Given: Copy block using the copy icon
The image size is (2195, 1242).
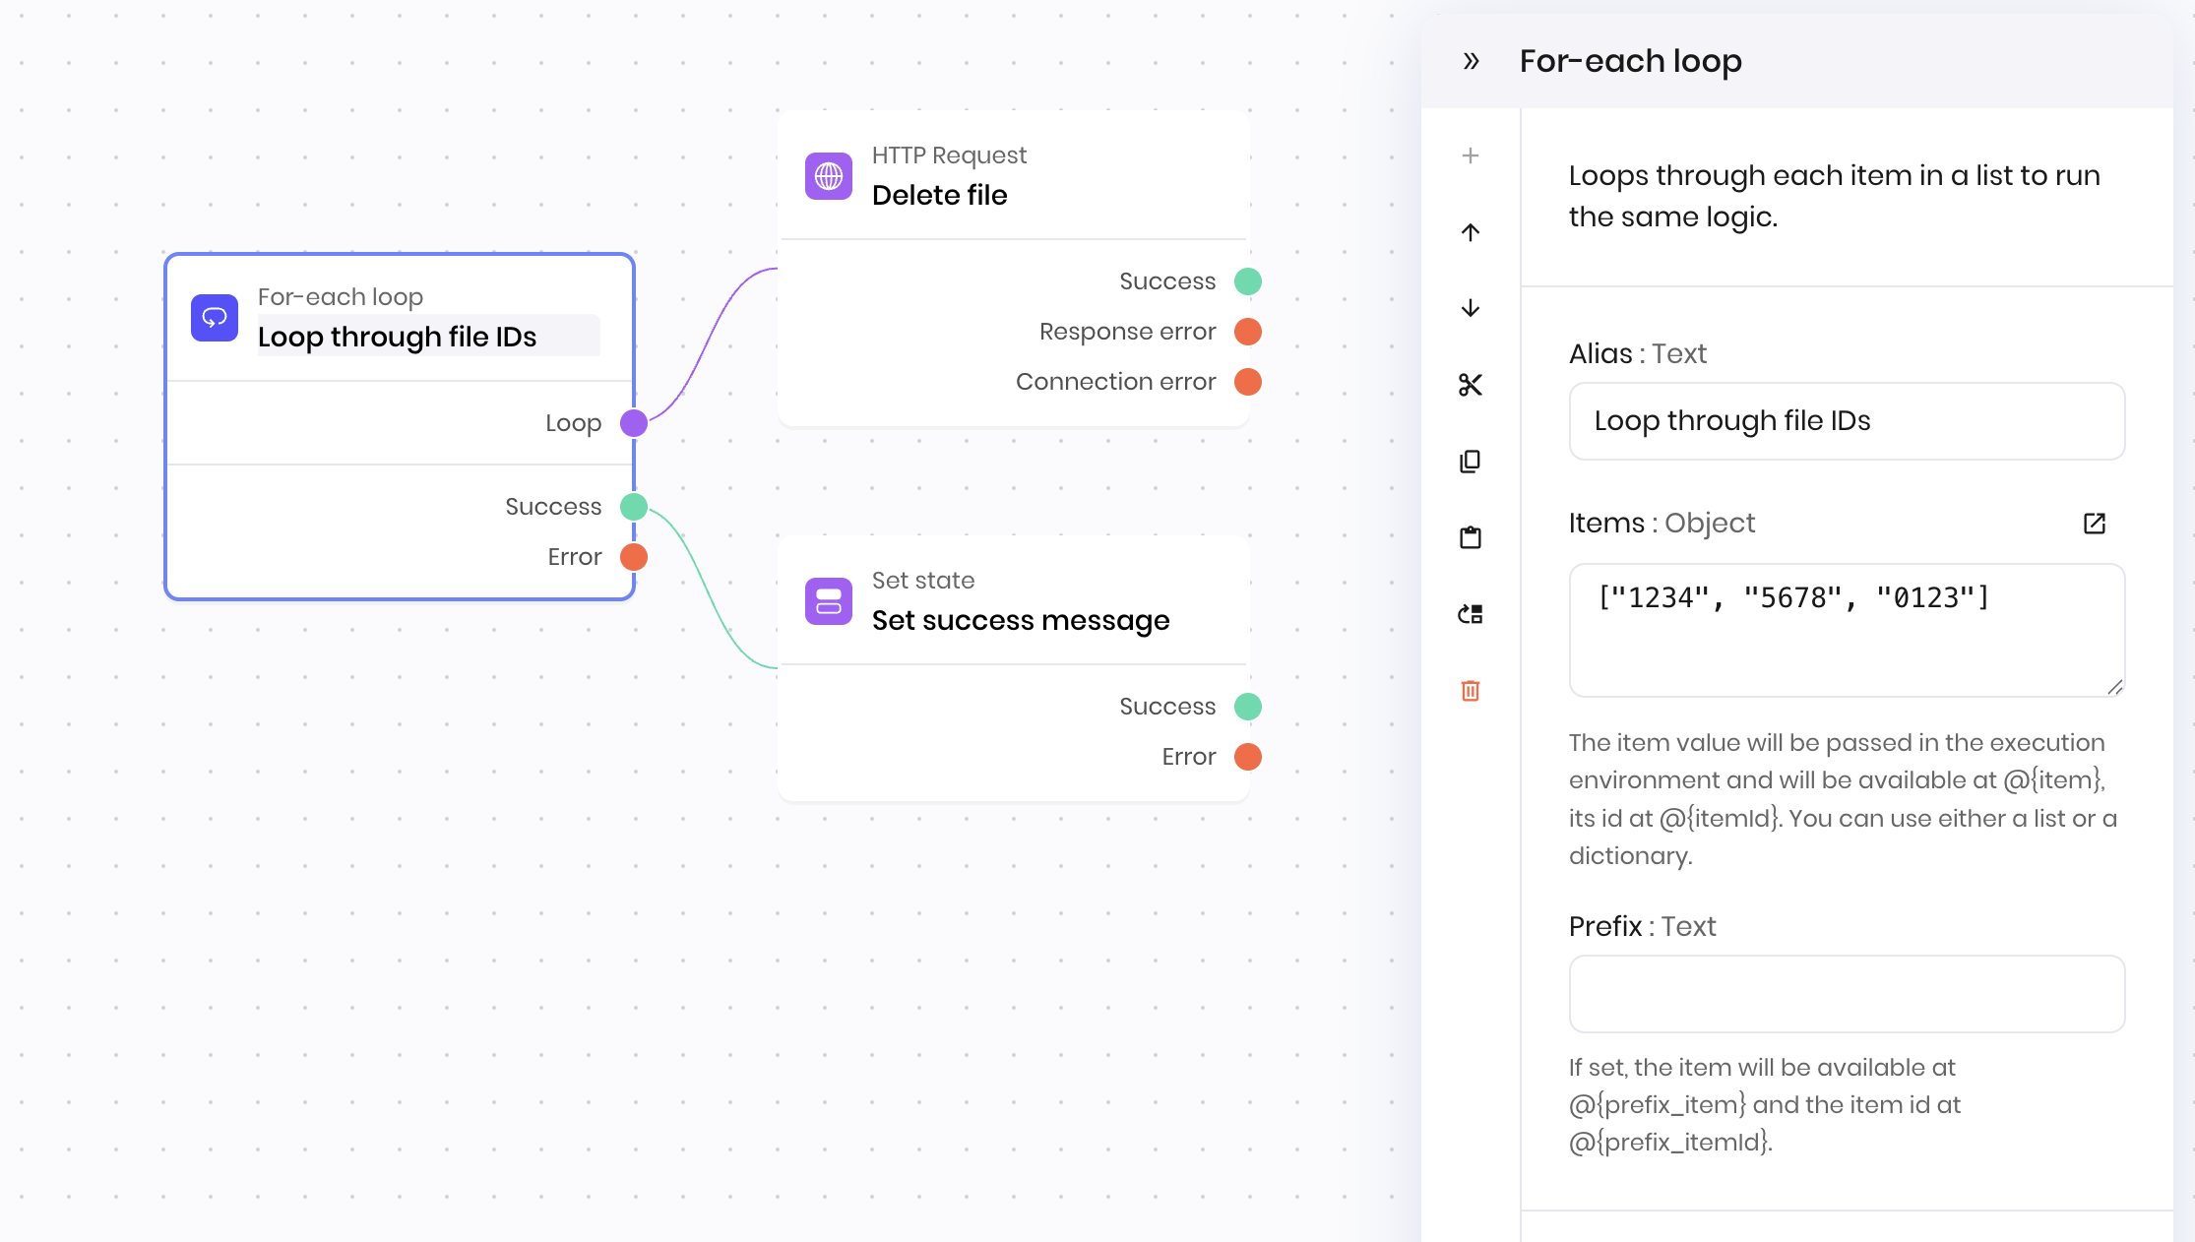Looking at the screenshot, I should (1471, 462).
